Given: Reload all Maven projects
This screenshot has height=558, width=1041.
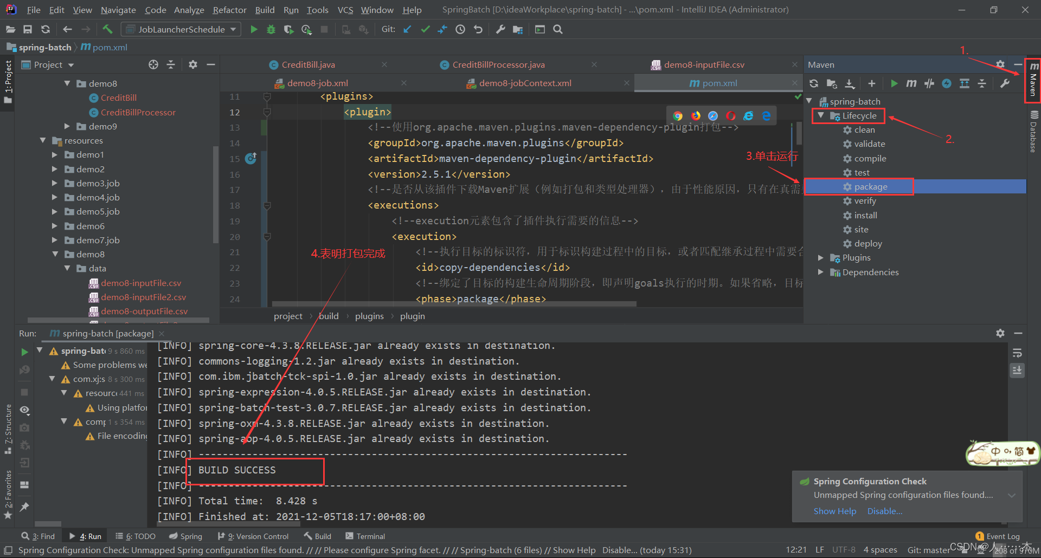Looking at the screenshot, I should (813, 83).
